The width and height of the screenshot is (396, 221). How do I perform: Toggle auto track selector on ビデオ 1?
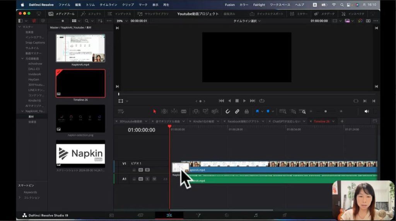[x=141, y=170]
